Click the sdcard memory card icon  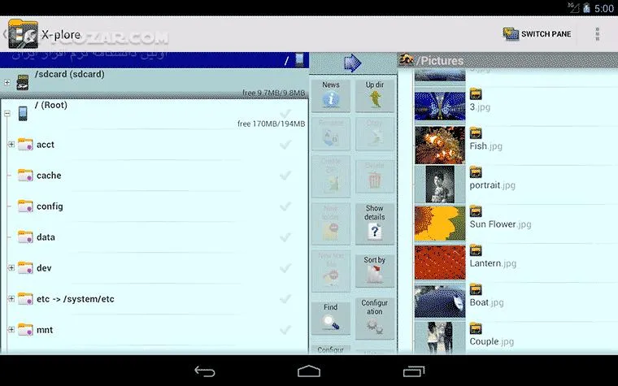click(23, 82)
